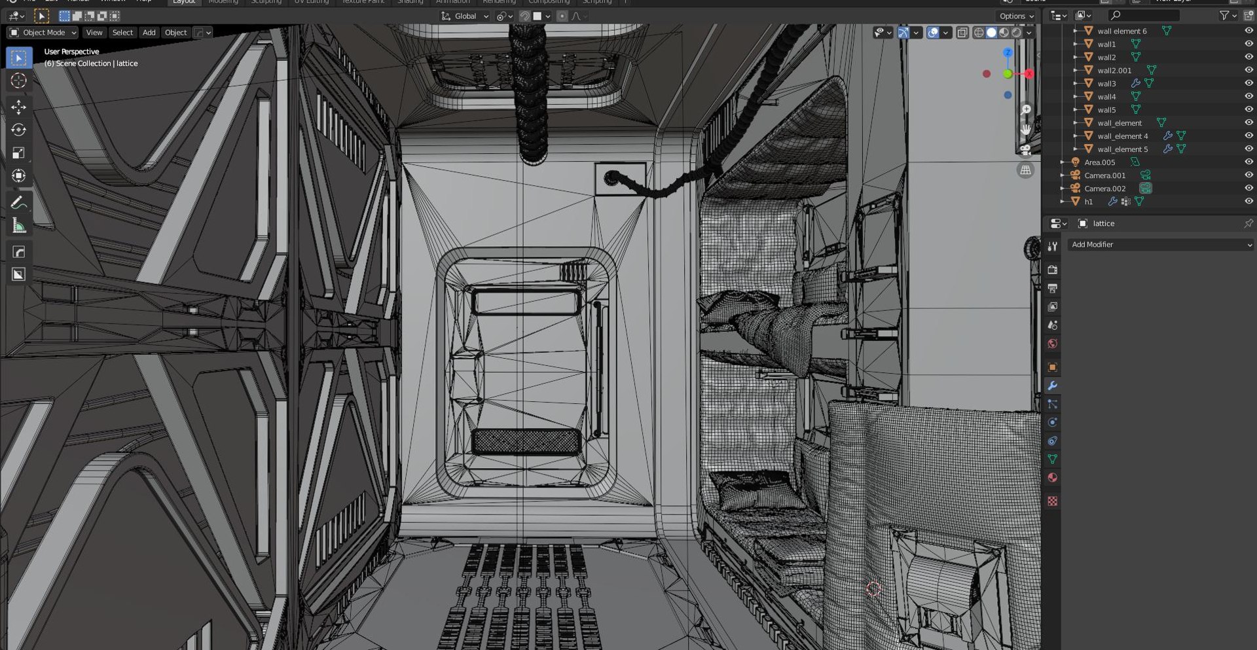The height and width of the screenshot is (650, 1257).
Task: Expand the Camera.001 tree item
Action: pos(1062,175)
